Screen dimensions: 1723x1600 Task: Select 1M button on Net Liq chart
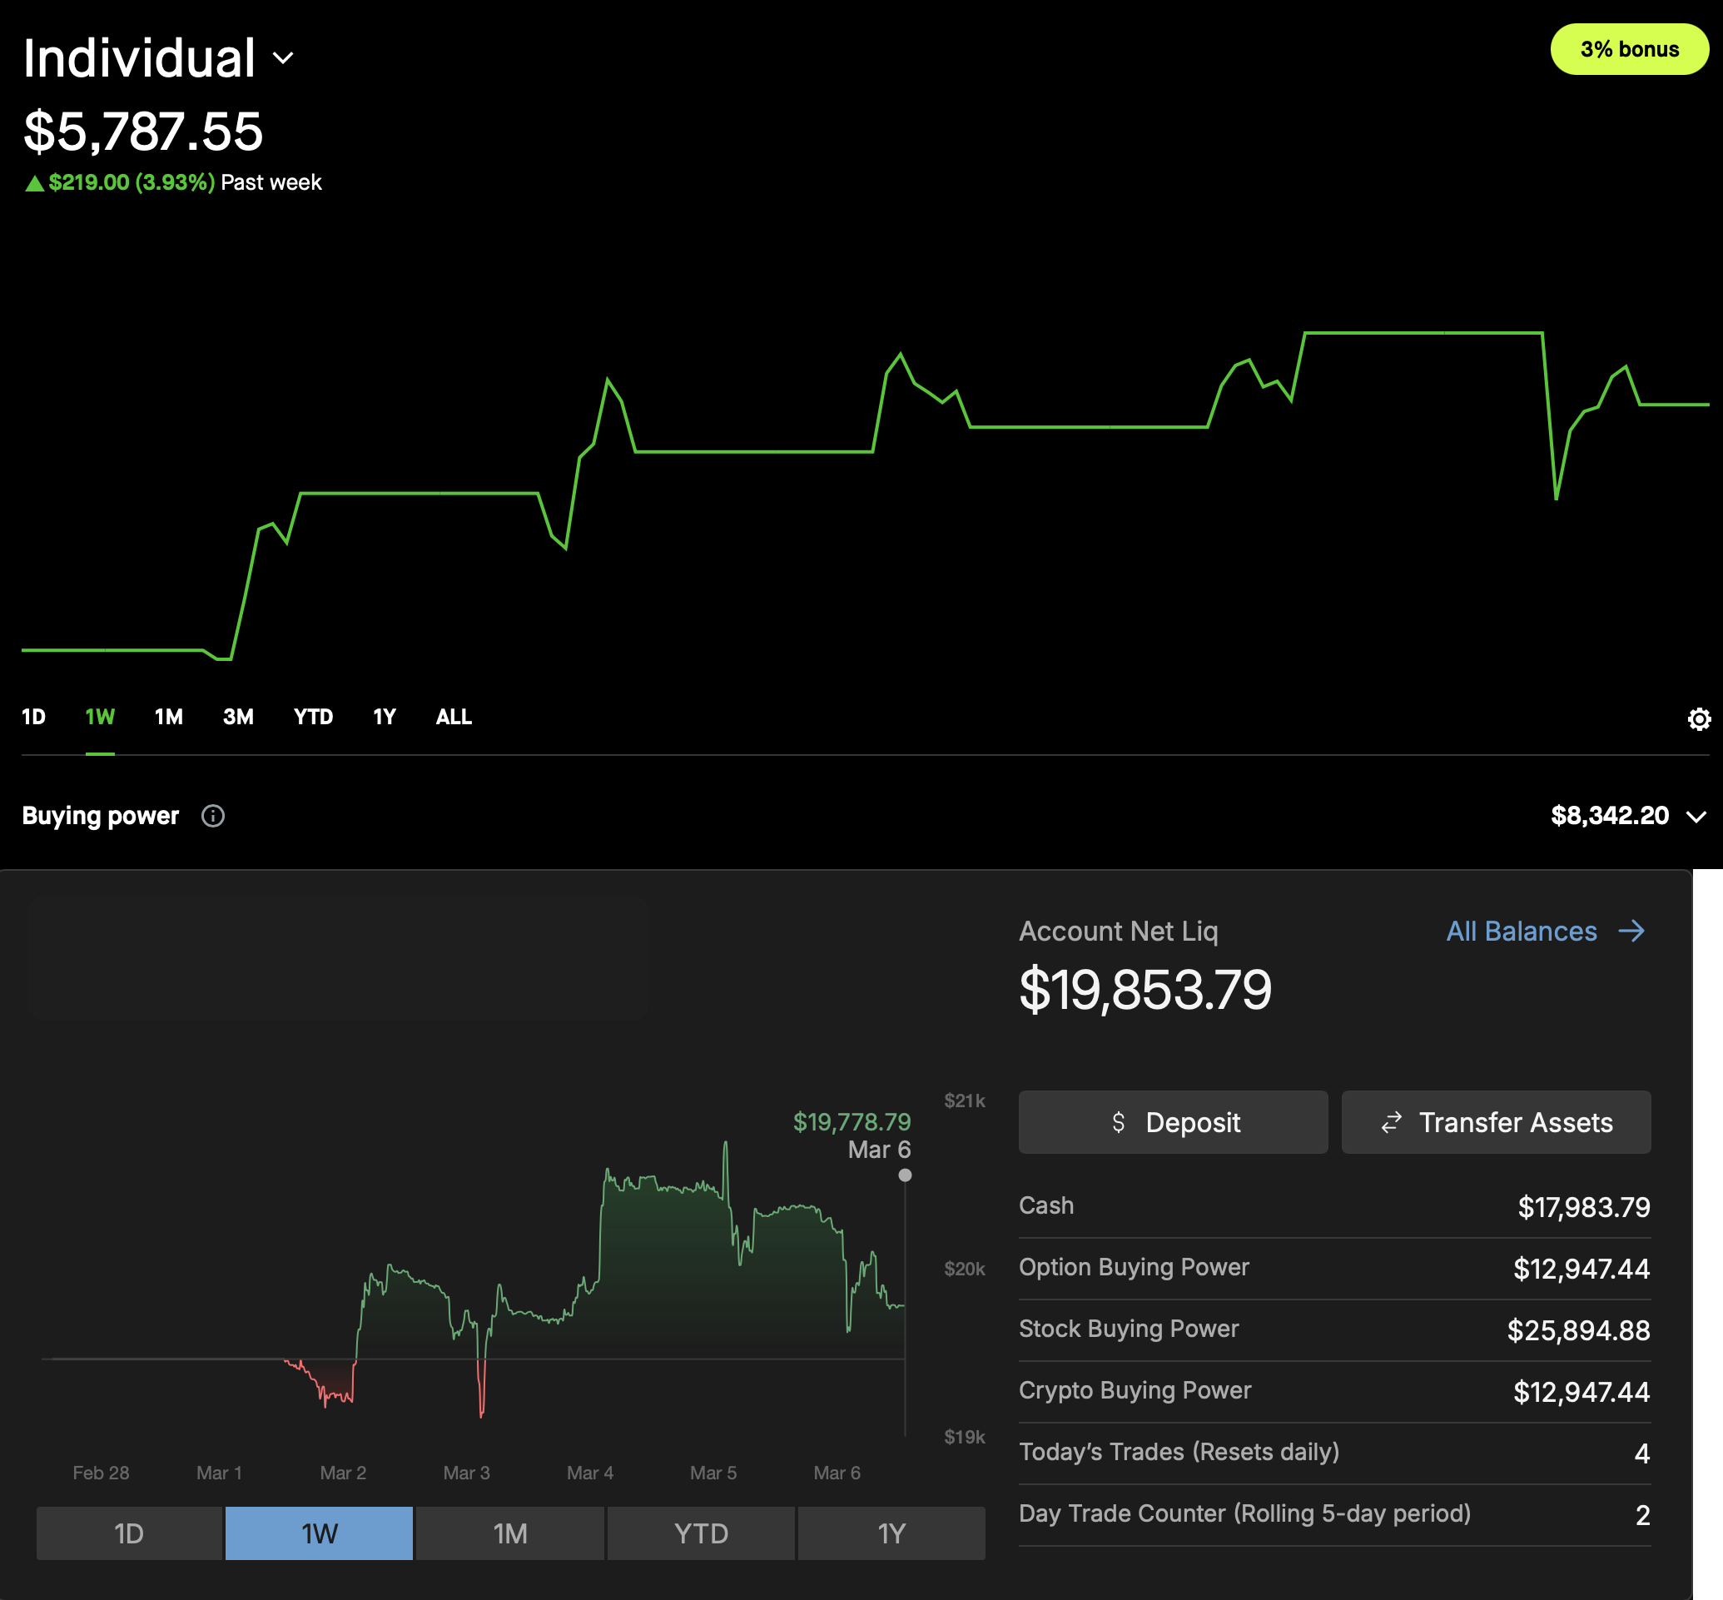pyautogui.click(x=510, y=1533)
